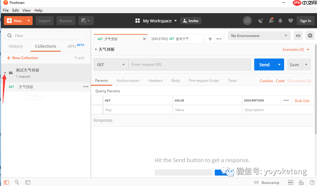317x186 pixels.
Task: Toggle the sidebar icon in status bar
Action: click(6, 182)
